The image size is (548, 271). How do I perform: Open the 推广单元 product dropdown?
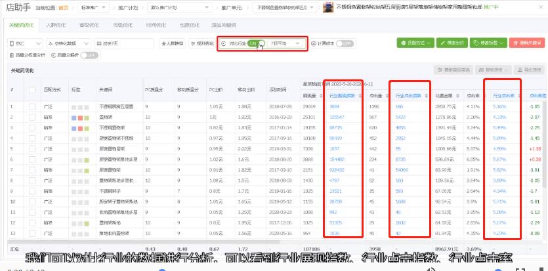click(284, 7)
